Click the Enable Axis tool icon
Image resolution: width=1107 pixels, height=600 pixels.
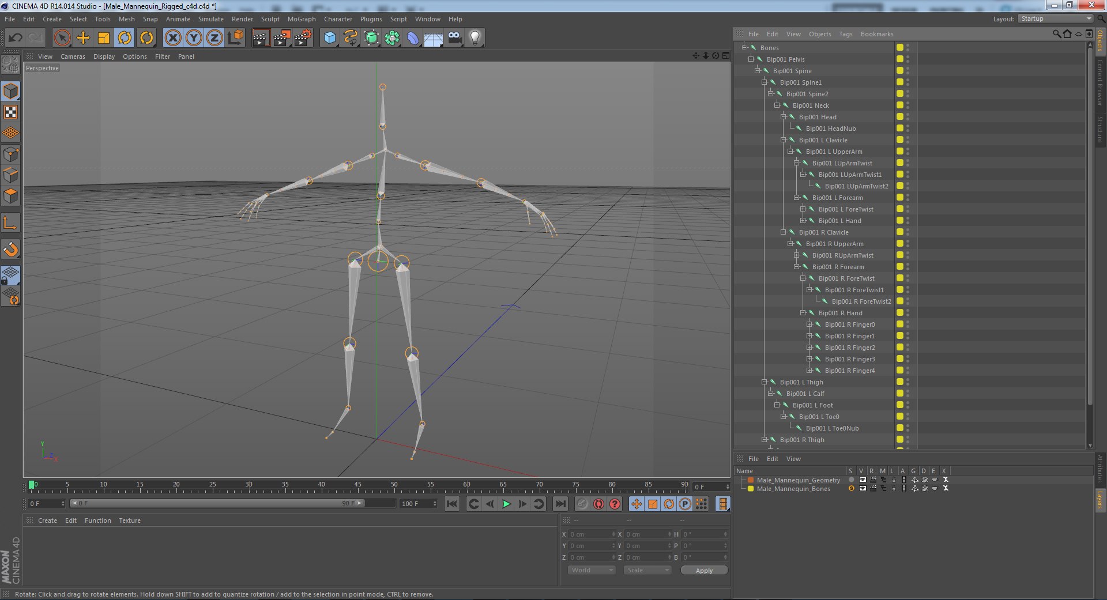(10, 222)
